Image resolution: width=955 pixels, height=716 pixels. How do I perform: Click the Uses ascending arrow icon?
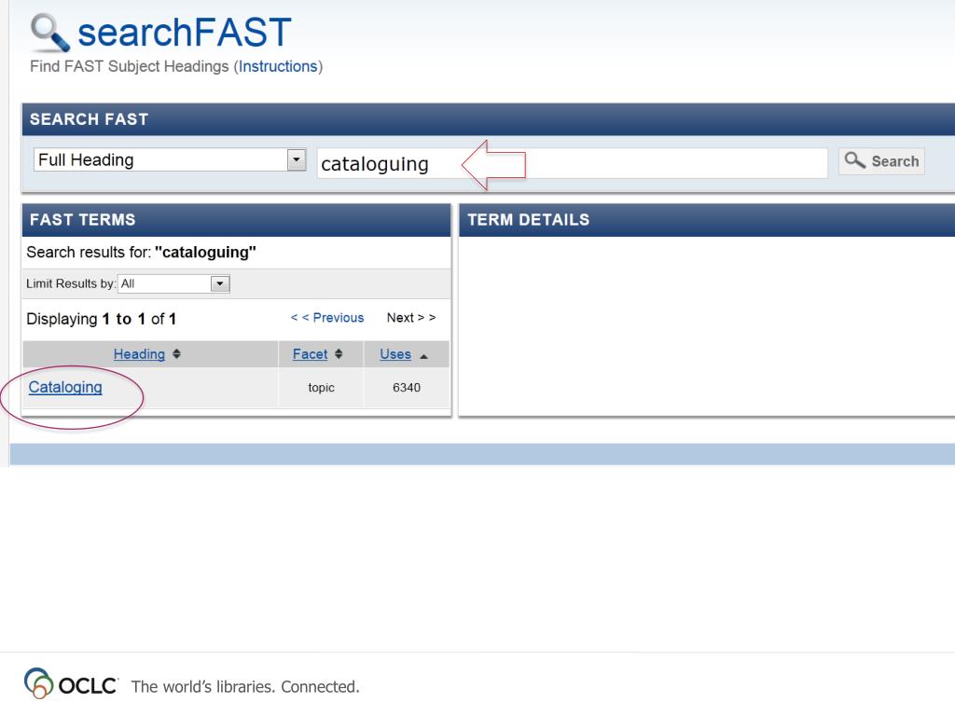pyautogui.click(x=424, y=356)
